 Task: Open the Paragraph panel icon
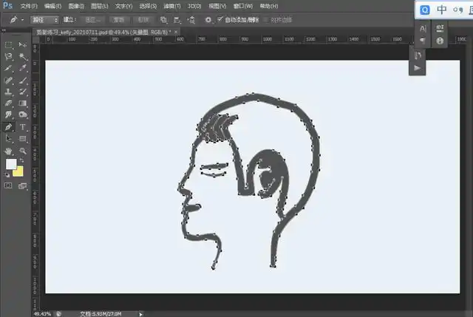pyautogui.click(x=423, y=41)
